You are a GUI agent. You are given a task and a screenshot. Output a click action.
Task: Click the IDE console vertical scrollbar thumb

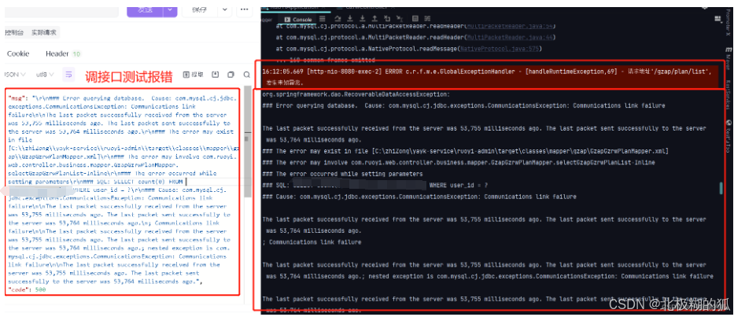click(x=721, y=188)
